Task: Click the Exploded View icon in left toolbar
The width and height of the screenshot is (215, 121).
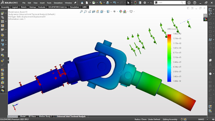Action: coord(3,60)
